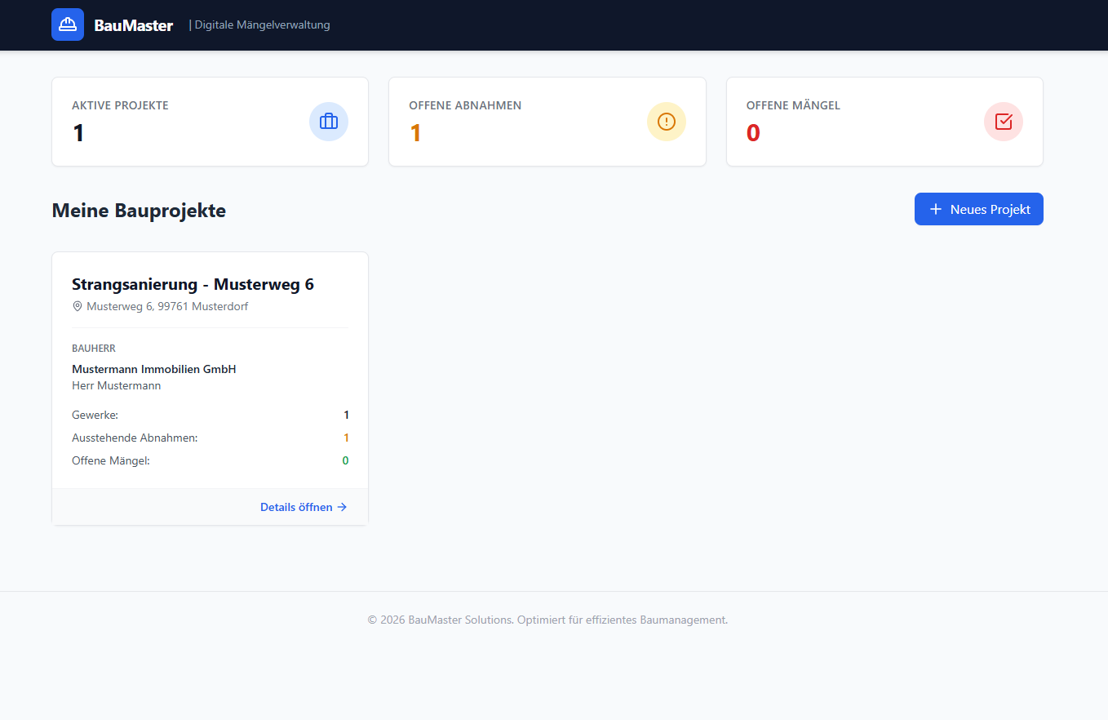The height and width of the screenshot is (720, 1108).
Task: Click the OFFENE ABNAHMEN stat heading
Action: 465,105
